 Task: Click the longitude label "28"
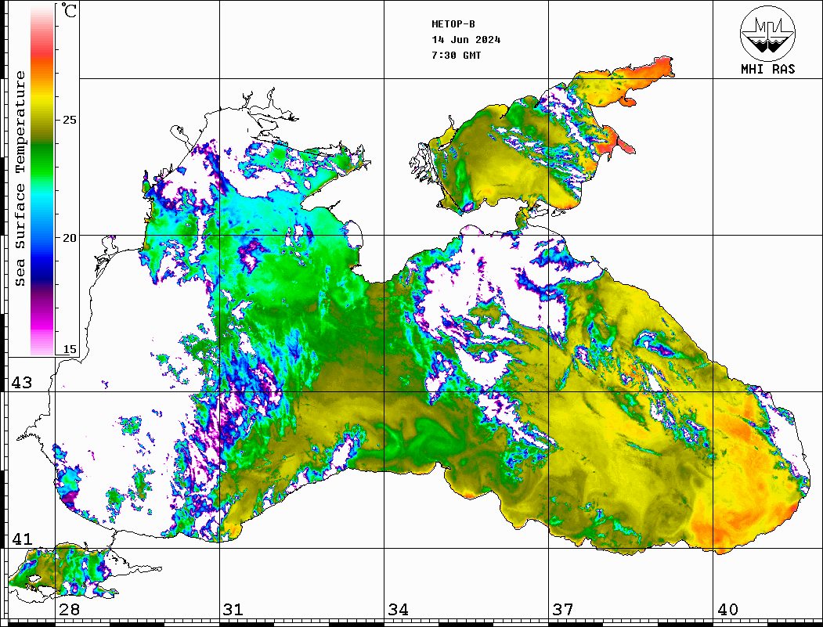pyautogui.click(x=69, y=609)
